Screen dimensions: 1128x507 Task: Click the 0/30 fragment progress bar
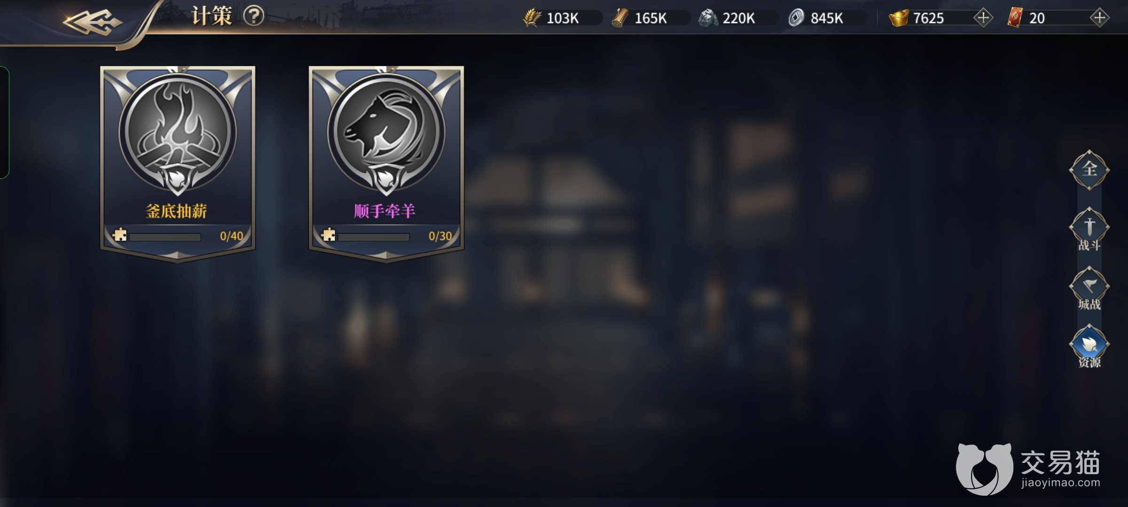point(374,237)
